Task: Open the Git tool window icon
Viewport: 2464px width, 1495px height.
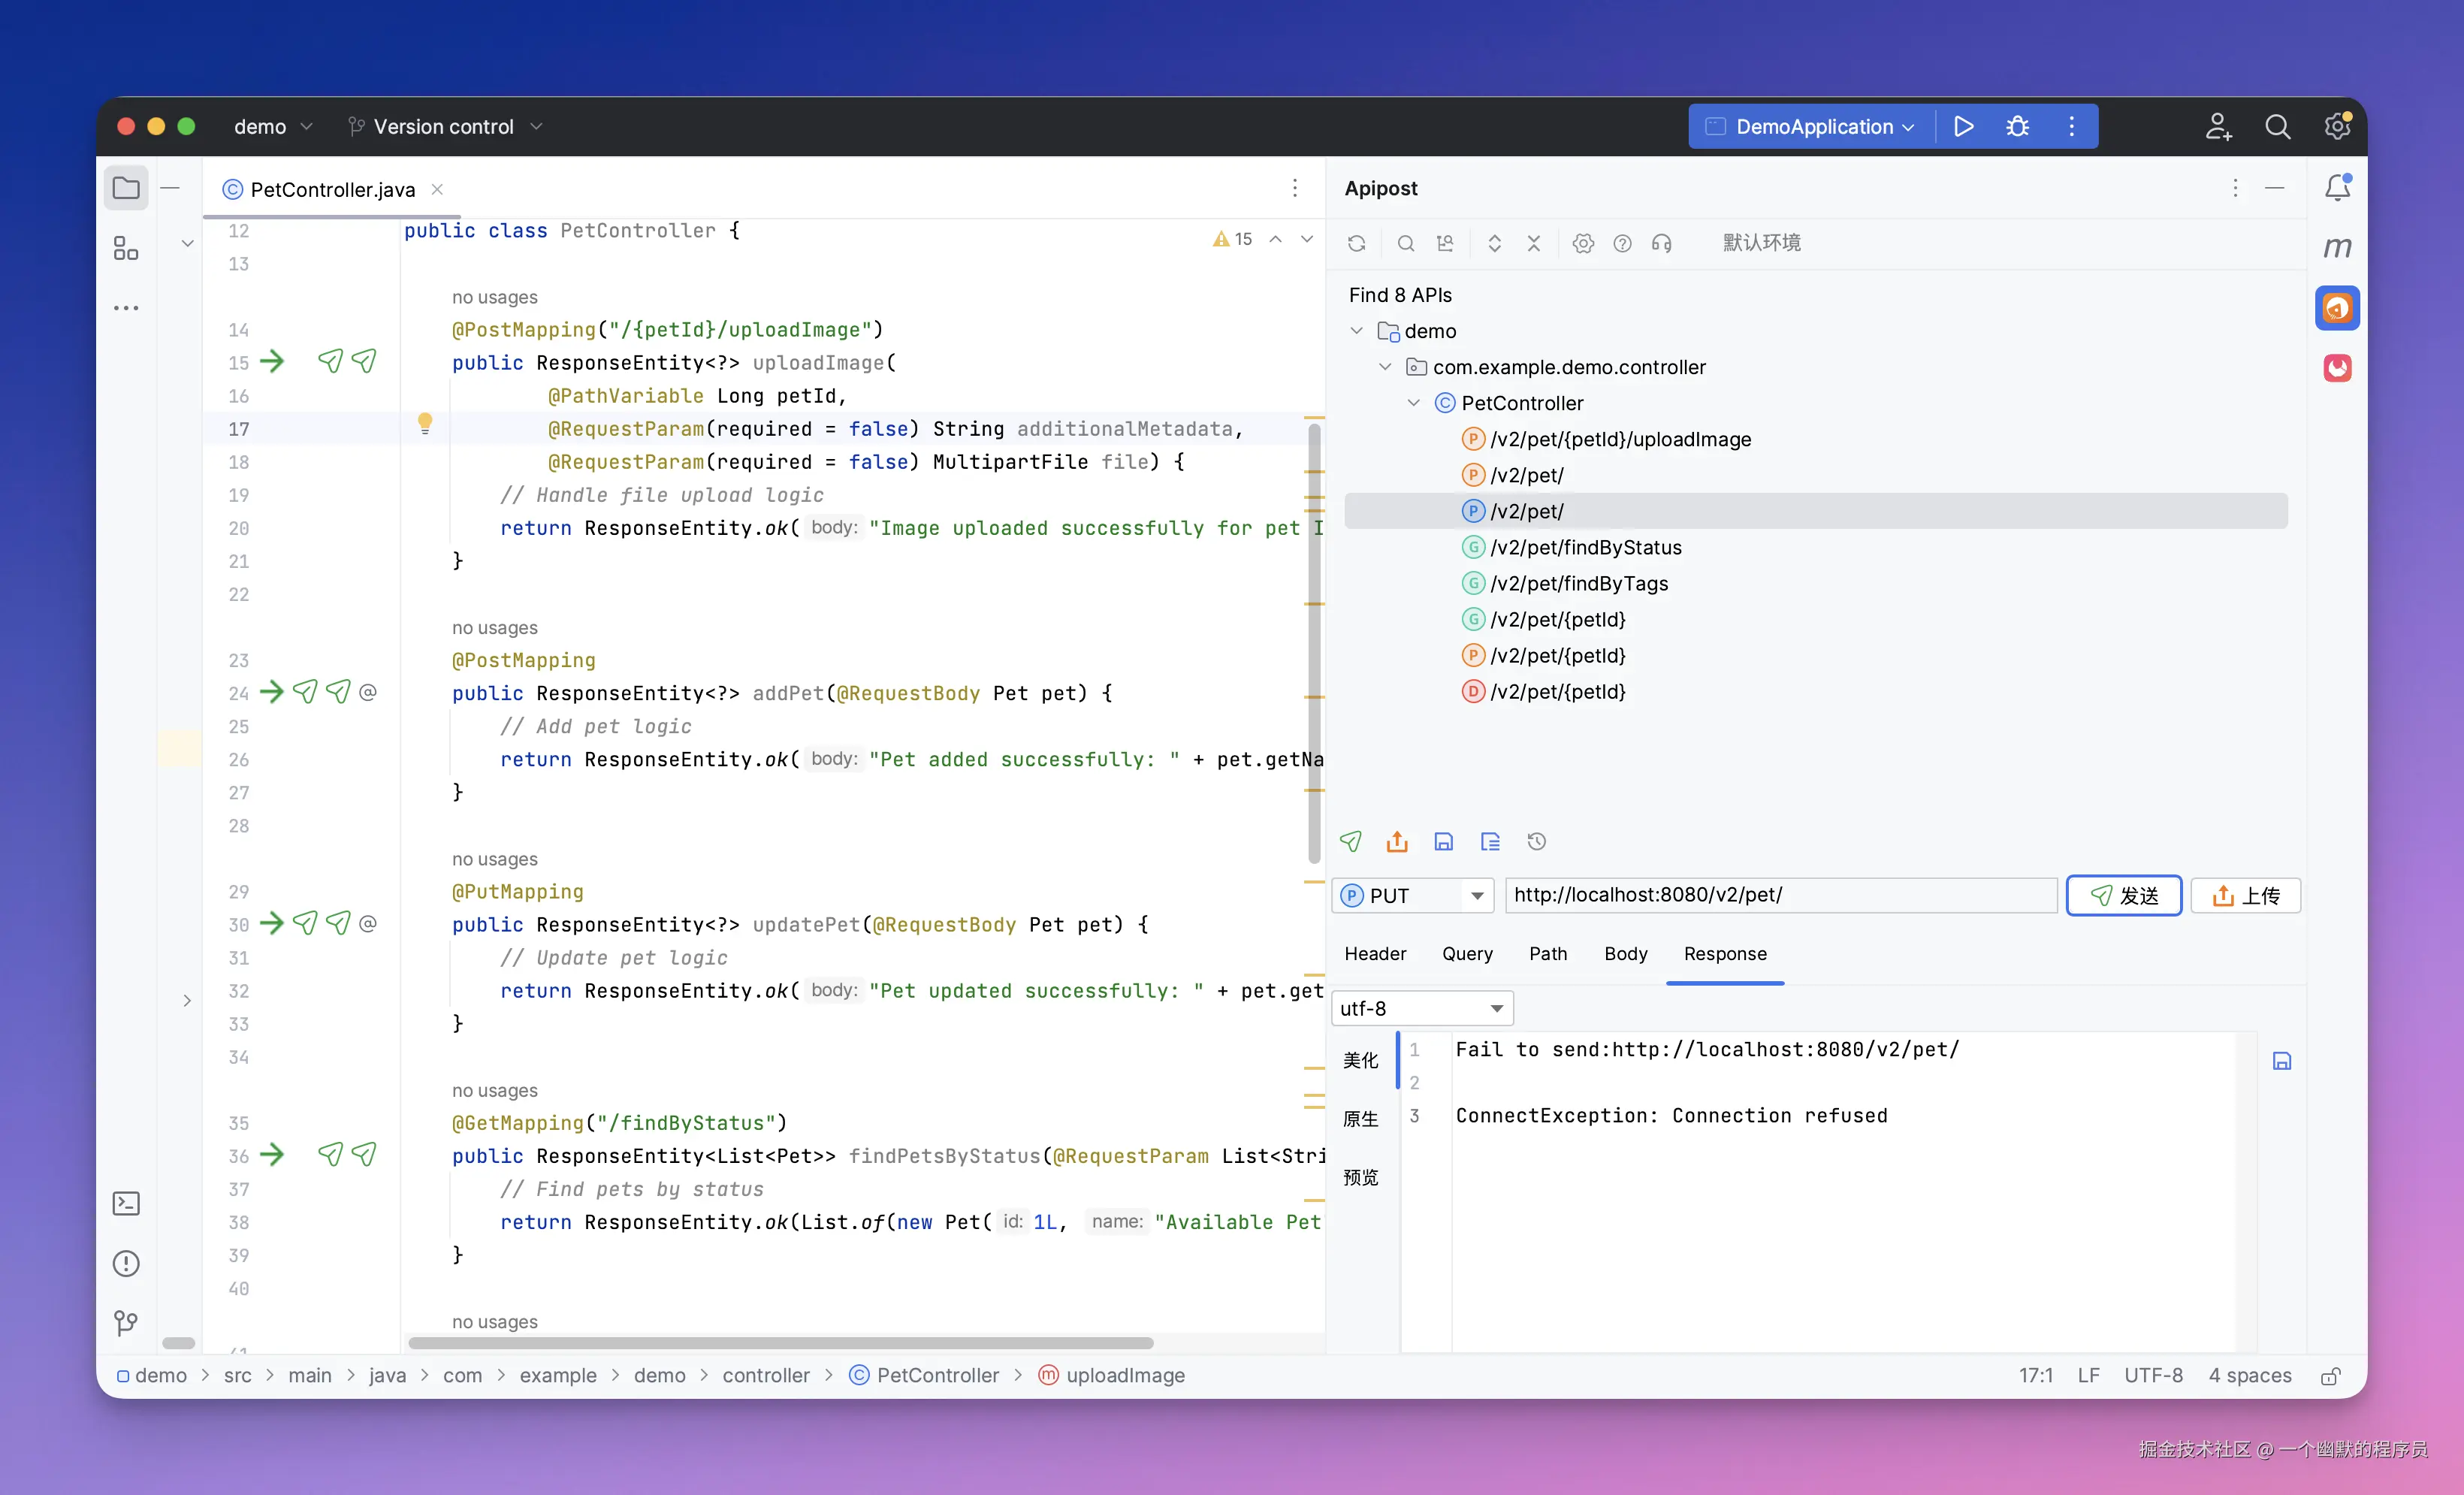Action: click(x=126, y=1323)
